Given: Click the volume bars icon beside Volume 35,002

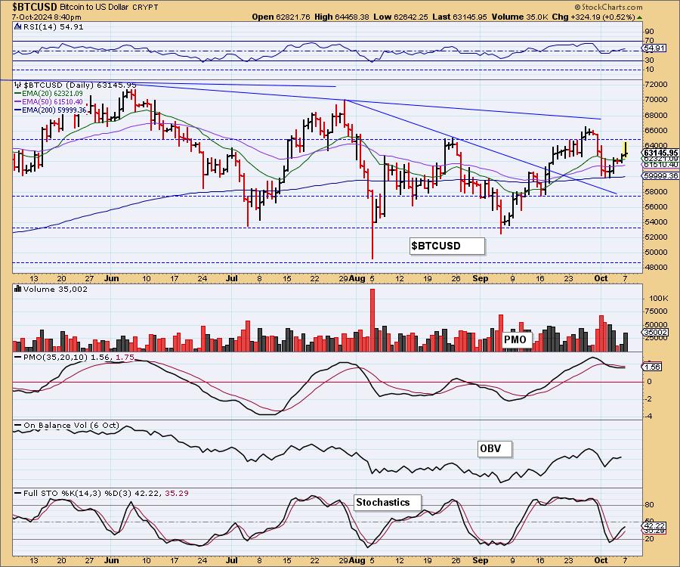Looking at the screenshot, I should (x=18, y=289).
